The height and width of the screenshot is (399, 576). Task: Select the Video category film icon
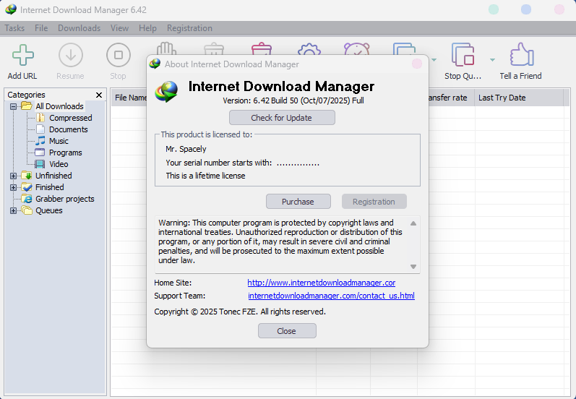pyautogui.click(x=40, y=164)
